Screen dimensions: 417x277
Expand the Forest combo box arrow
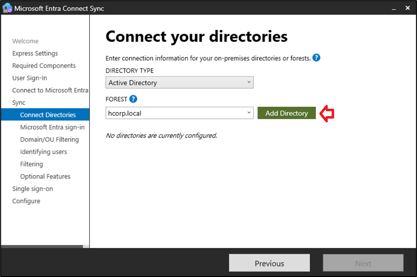click(248, 113)
